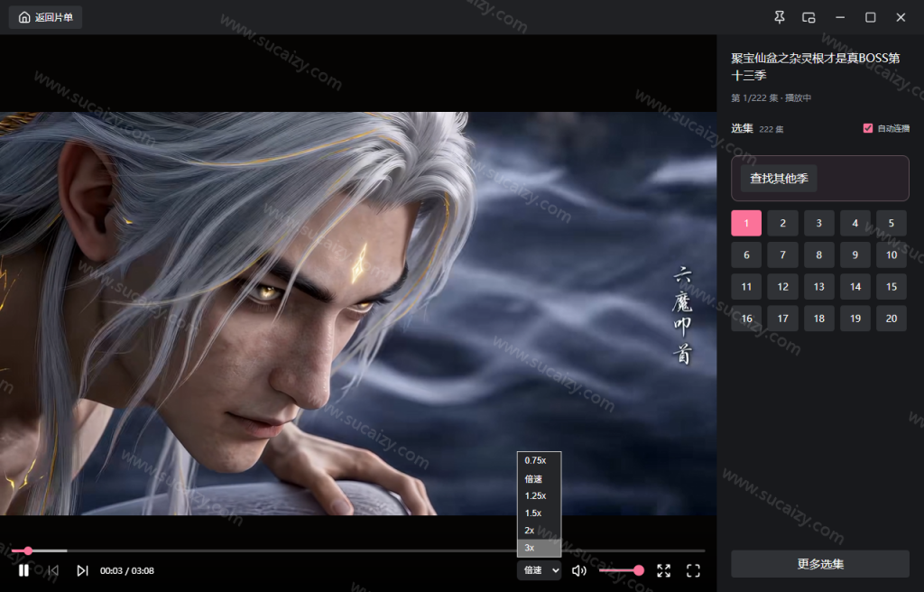This screenshot has height=592, width=924.
Task: Select 1.25x playback speed
Action: 539,495
